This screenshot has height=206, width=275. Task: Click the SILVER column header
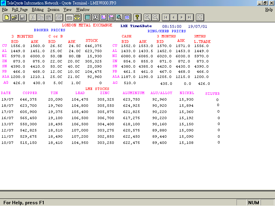pyautogui.click(x=212, y=94)
